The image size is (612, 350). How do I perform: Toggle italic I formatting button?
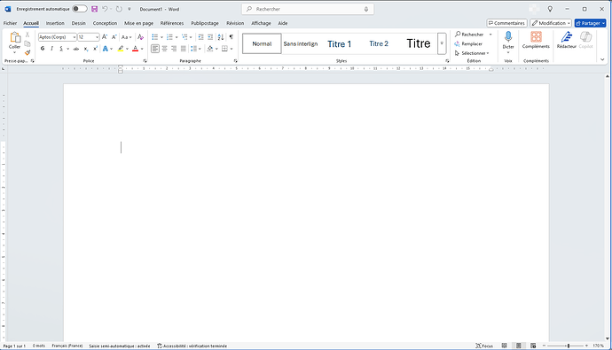click(52, 49)
